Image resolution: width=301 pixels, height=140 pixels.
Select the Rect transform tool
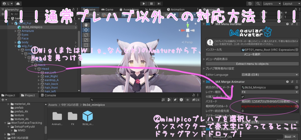(86, 45)
